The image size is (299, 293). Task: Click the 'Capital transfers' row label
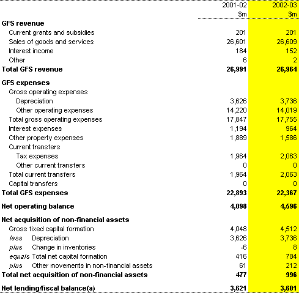(x=33, y=184)
